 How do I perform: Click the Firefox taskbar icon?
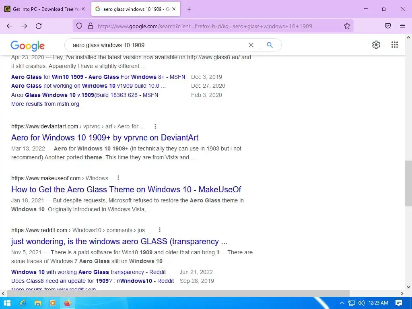click(x=68, y=303)
